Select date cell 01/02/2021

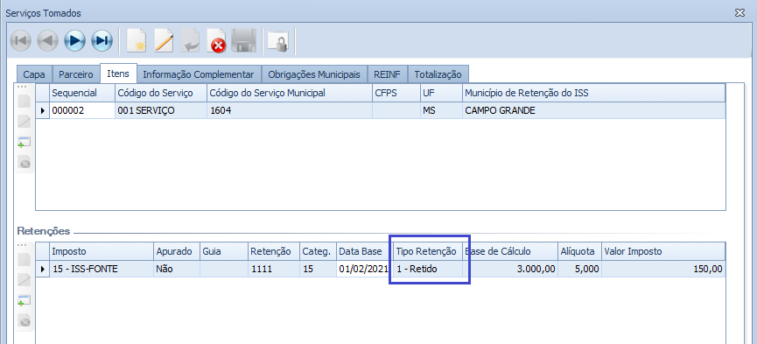point(364,269)
